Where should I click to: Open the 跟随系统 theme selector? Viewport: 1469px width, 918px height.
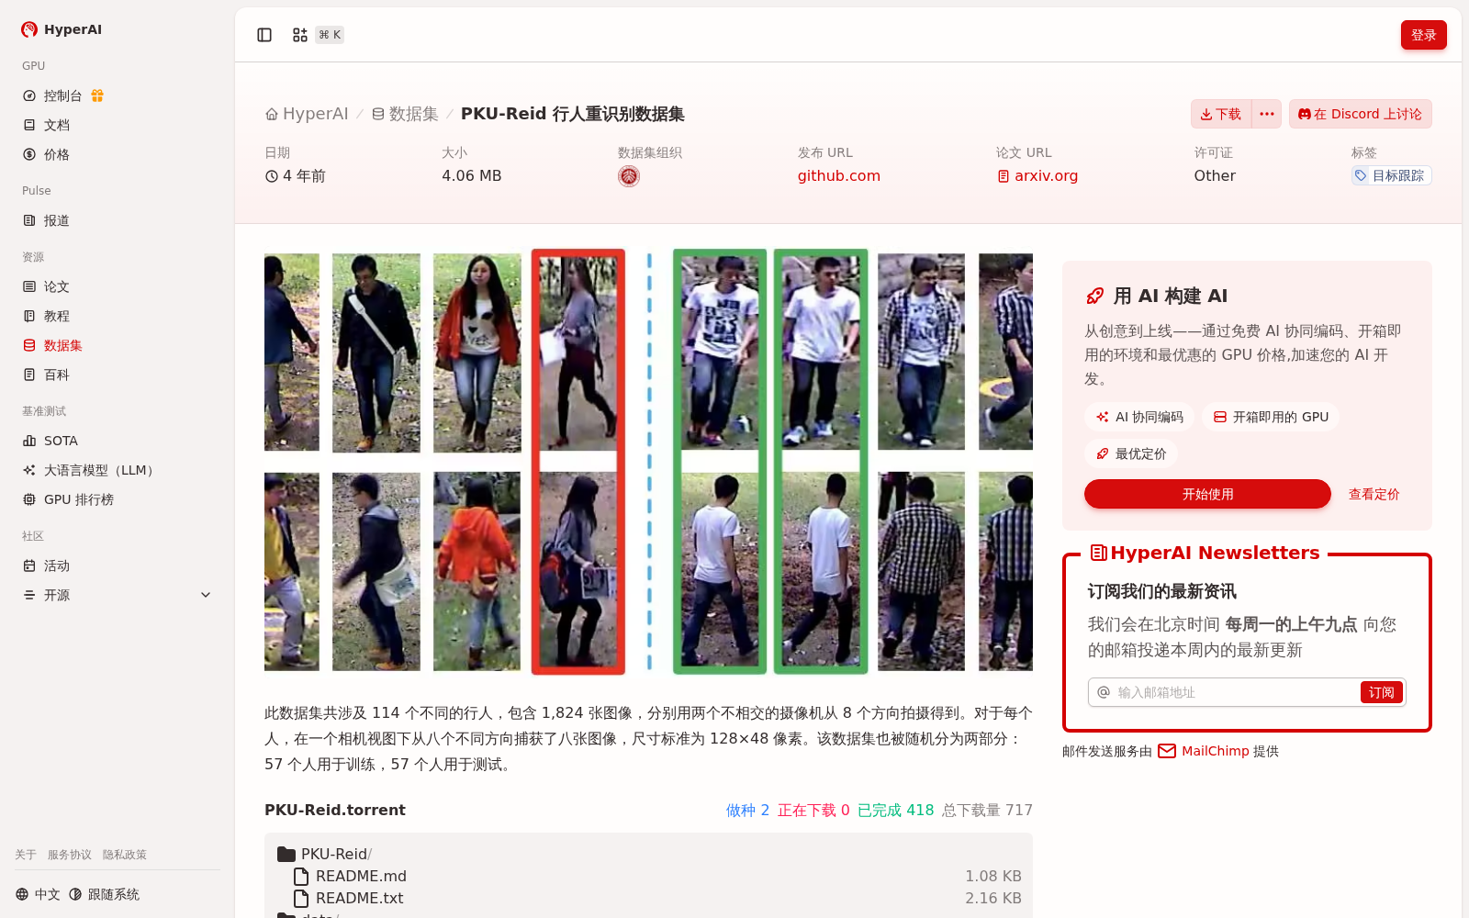coord(104,894)
